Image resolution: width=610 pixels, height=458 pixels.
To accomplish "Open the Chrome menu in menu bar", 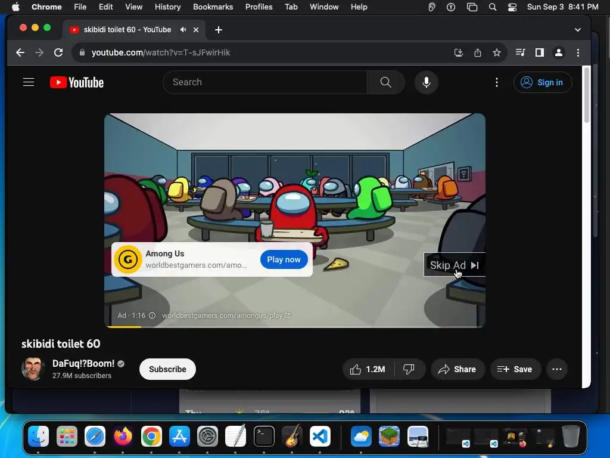I will [x=46, y=7].
